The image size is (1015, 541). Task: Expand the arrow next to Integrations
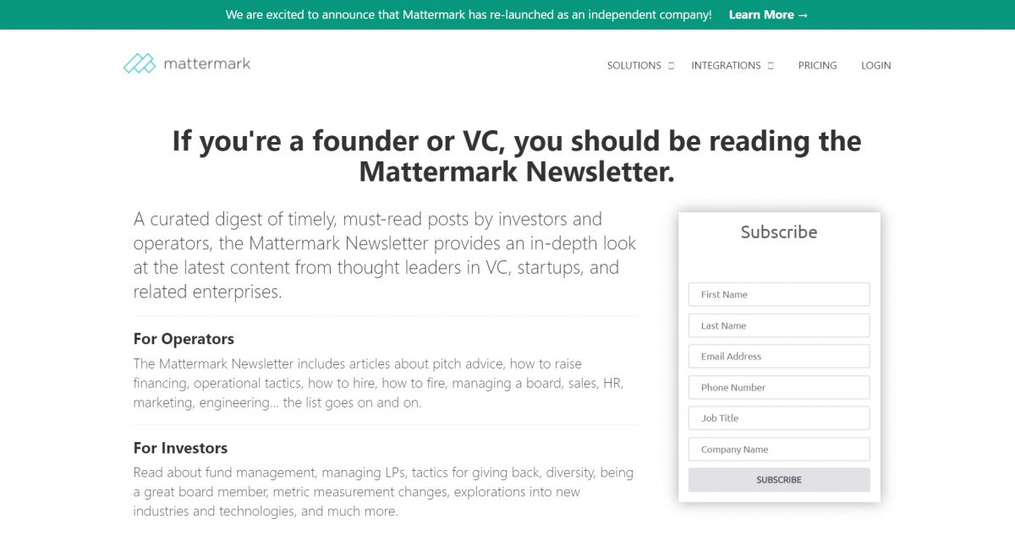[x=771, y=65]
